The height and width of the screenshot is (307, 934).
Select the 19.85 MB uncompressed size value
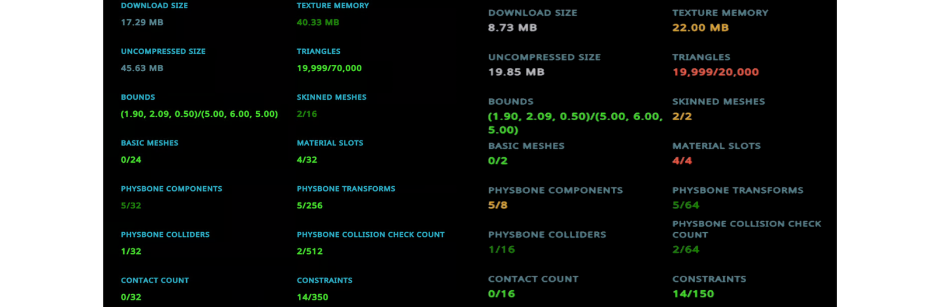click(x=516, y=72)
